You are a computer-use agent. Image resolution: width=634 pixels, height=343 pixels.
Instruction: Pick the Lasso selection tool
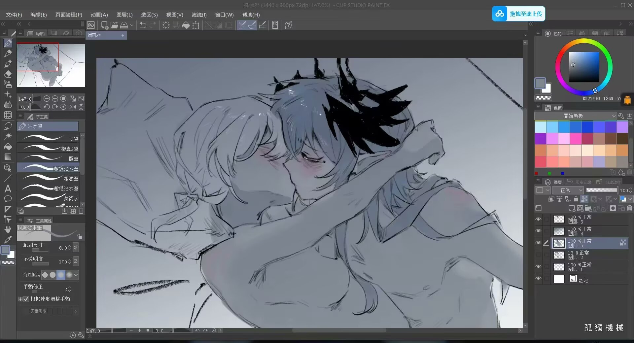click(8, 126)
